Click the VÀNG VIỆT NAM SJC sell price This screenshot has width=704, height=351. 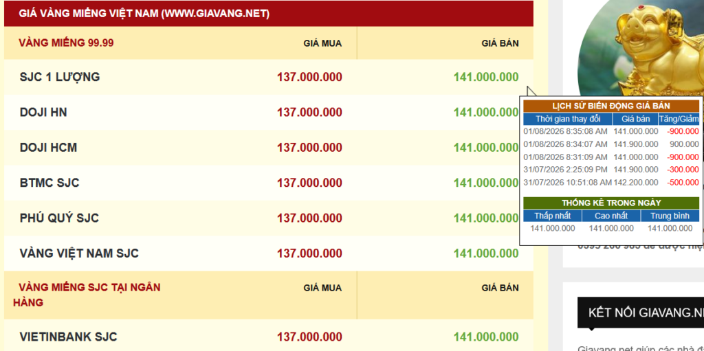[486, 253]
